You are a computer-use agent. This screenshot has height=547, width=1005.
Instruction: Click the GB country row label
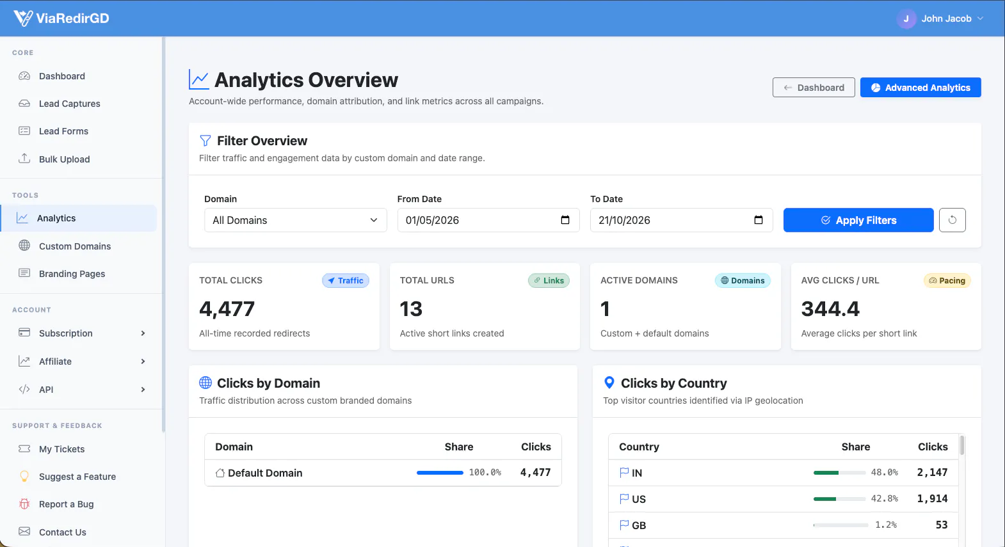[x=639, y=525]
